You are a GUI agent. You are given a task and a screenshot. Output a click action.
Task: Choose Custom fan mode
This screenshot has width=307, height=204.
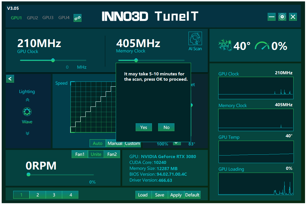tap(133, 143)
